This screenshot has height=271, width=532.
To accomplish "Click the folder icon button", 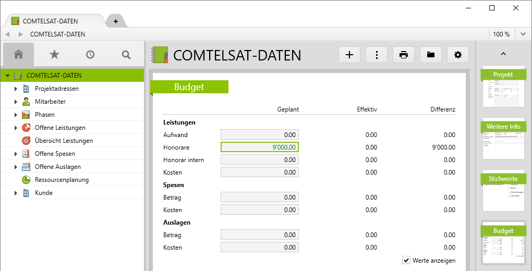I will 431,55.
